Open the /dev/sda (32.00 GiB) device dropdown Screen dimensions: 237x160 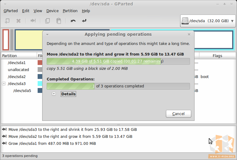pyautogui.click(x=208, y=21)
